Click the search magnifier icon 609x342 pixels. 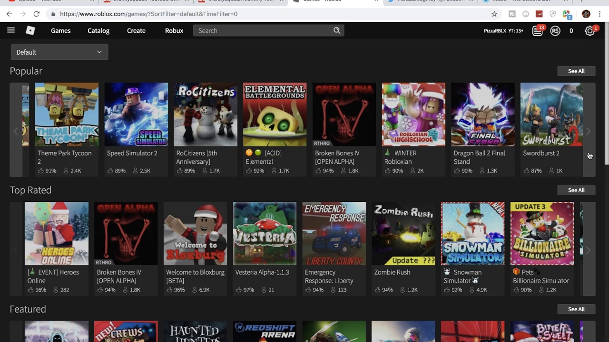pos(337,30)
